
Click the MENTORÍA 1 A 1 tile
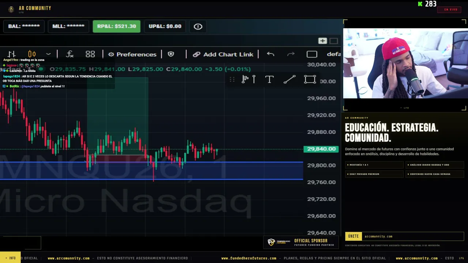click(x=374, y=165)
